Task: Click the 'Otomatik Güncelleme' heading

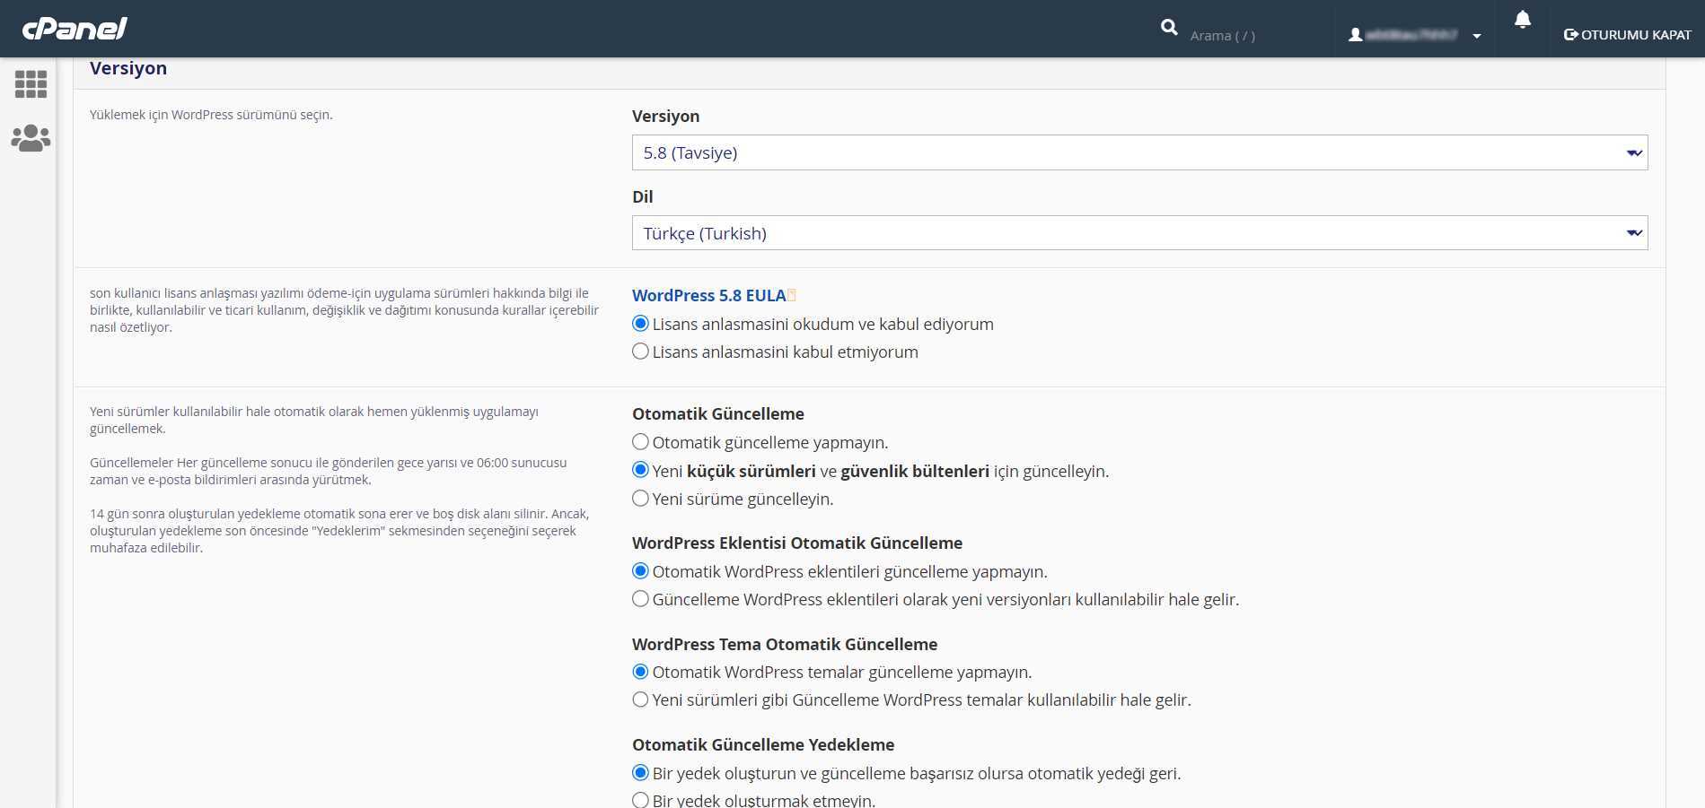Action: coord(718,413)
